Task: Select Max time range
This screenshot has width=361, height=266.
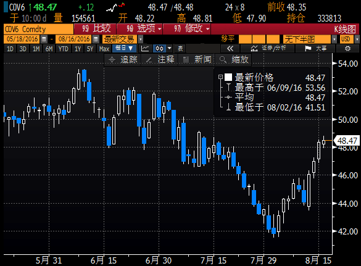Action: pyautogui.click(x=104, y=49)
